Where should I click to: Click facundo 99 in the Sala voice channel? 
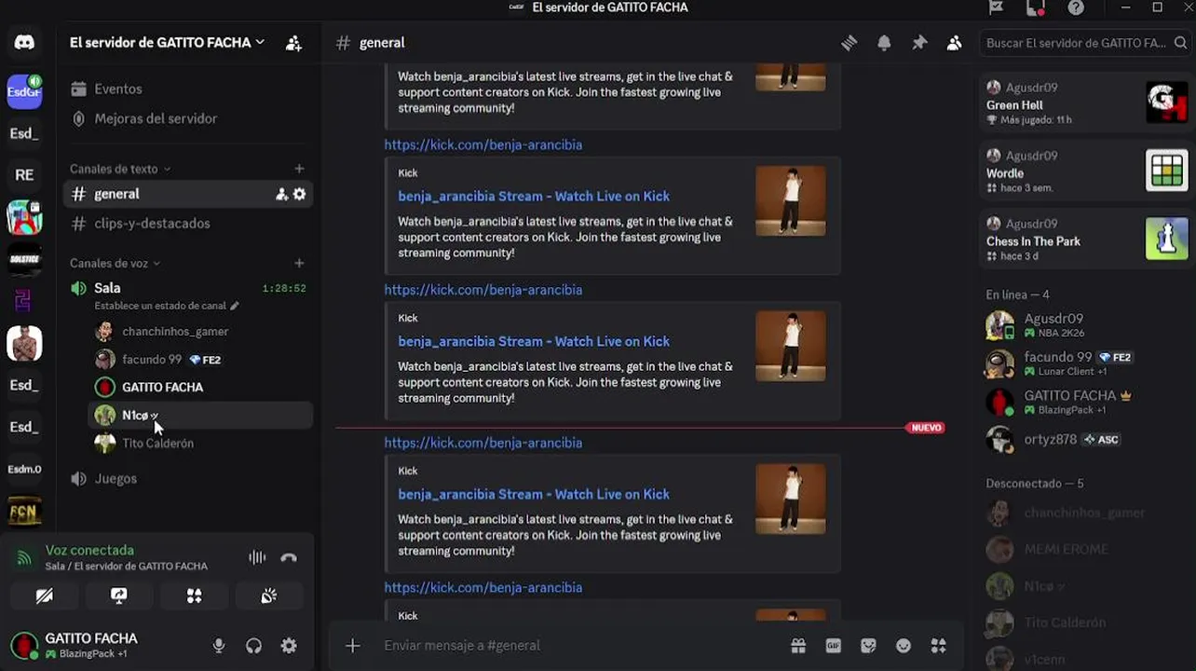point(200,360)
